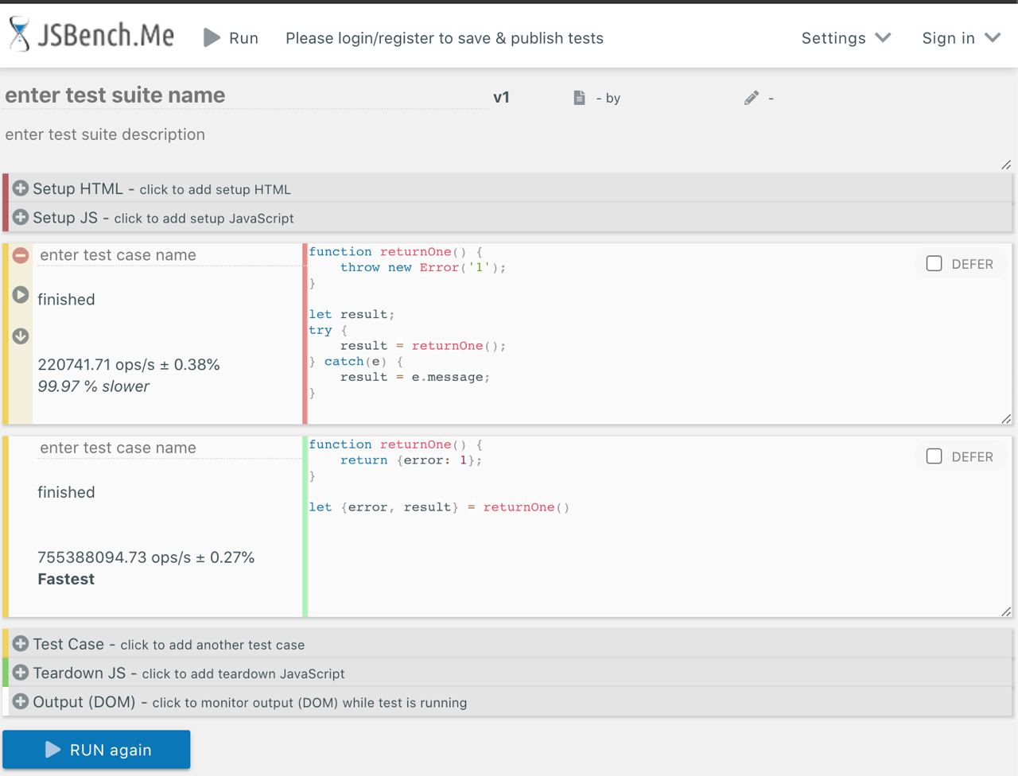Click the Run play icon in header

[212, 37]
